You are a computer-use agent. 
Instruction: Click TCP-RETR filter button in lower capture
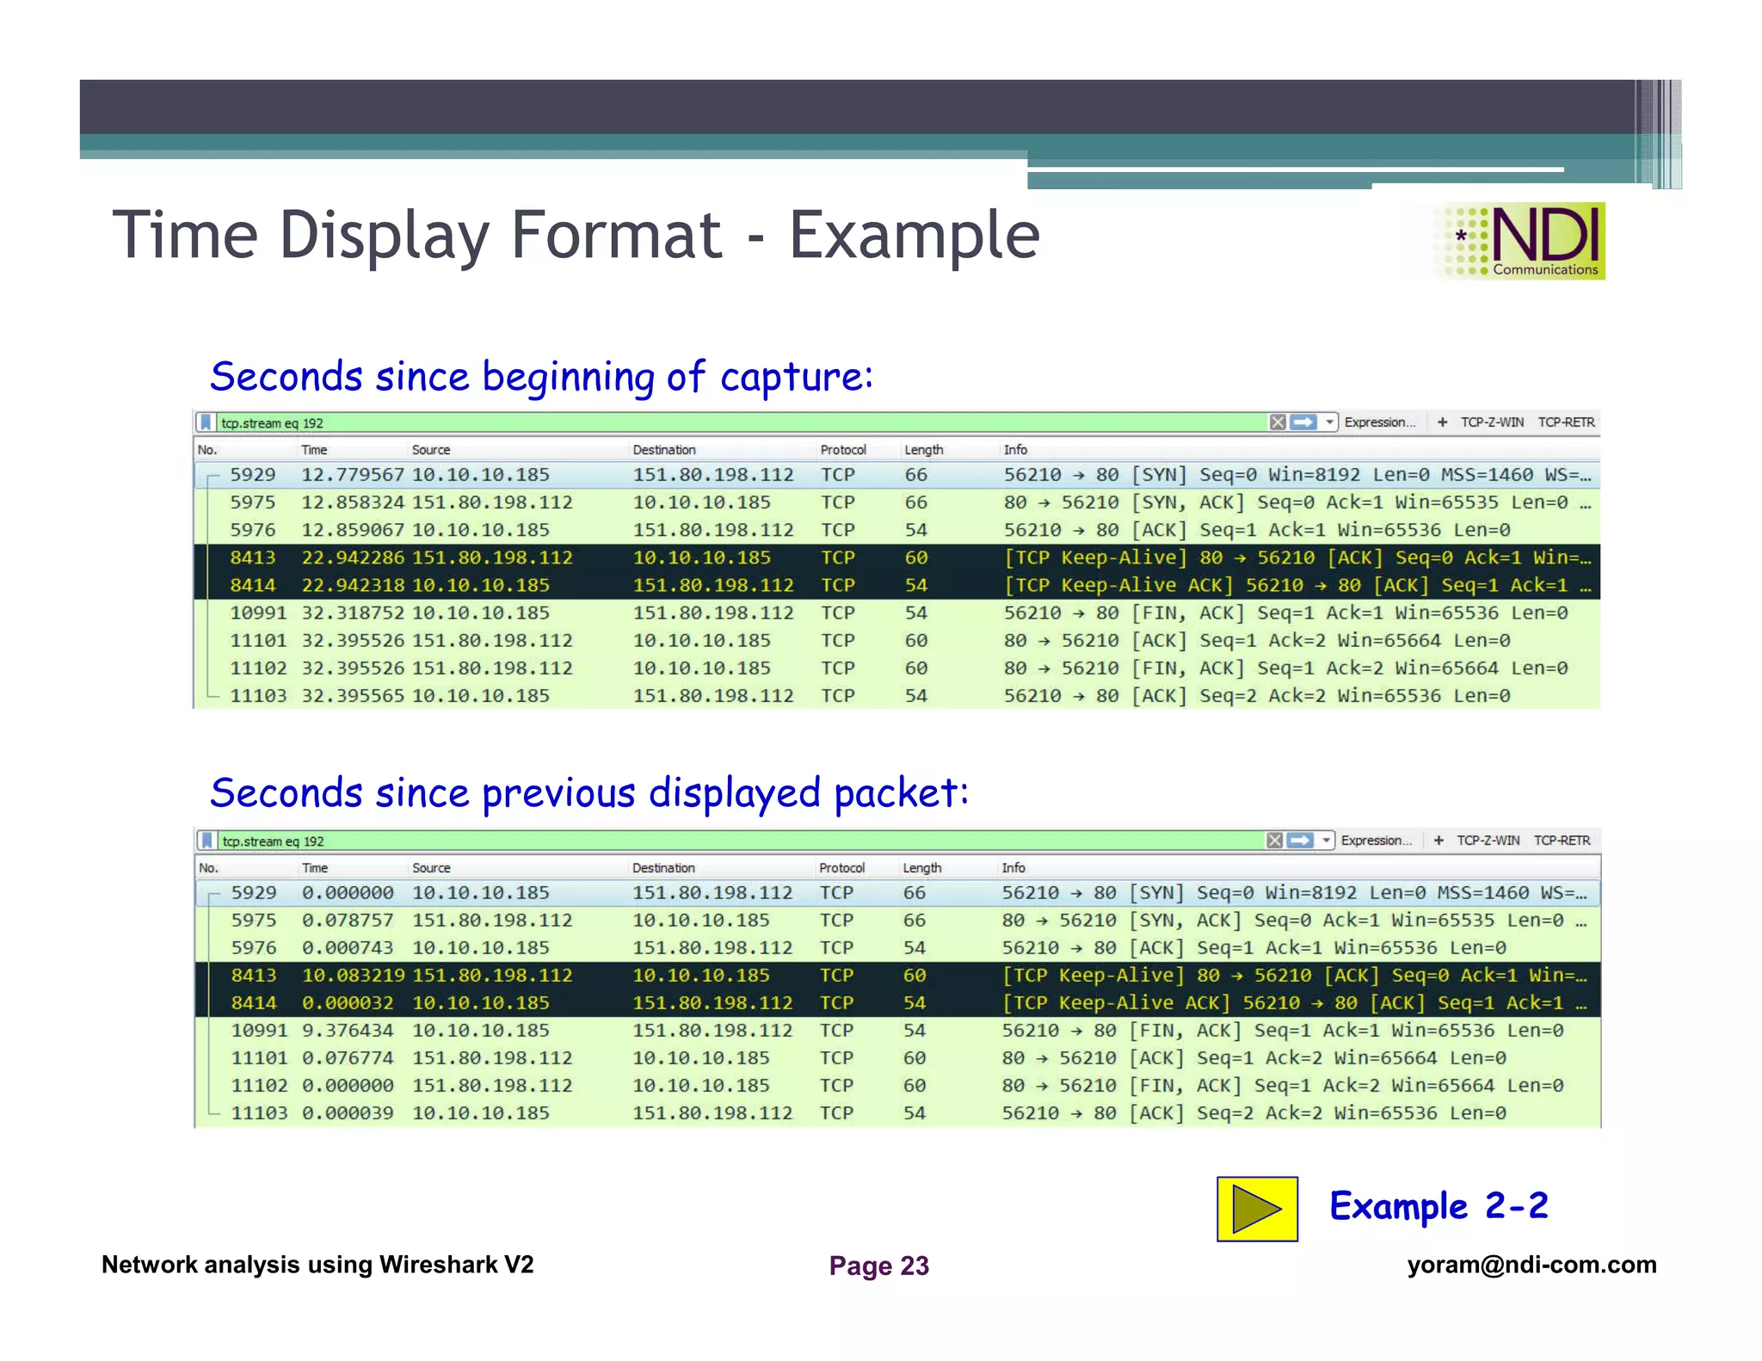pos(1562,840)
